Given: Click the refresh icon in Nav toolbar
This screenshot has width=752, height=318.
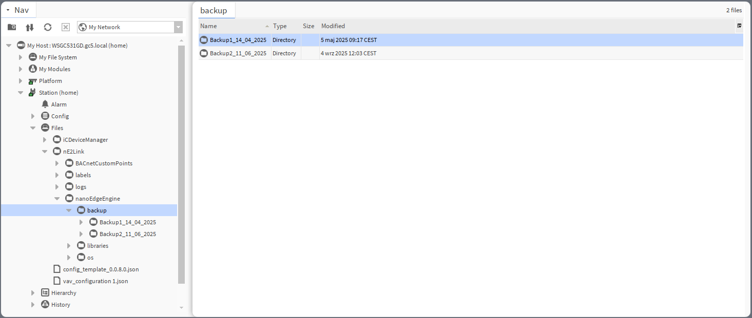Looking at the screenshot, I should pyautogui.click(x=48, y=27).
